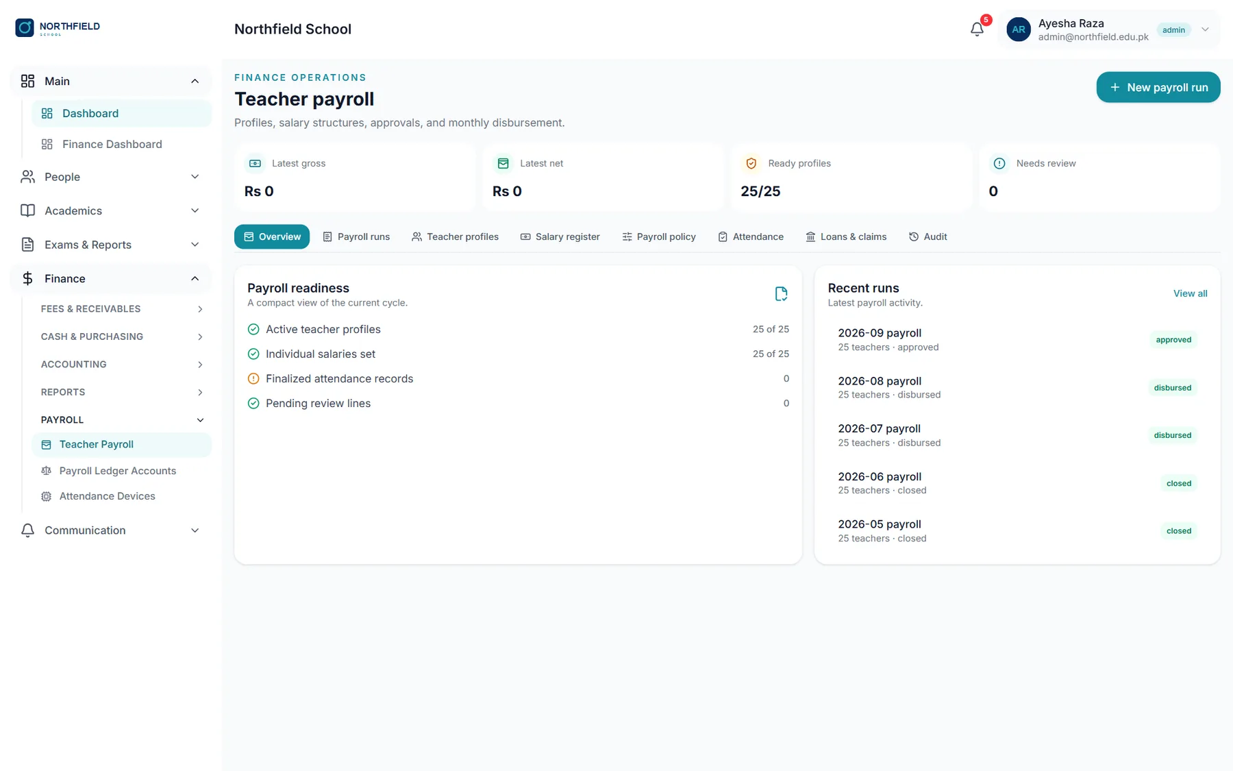Click the Ready profiles shield icon
1233x771 pixels.
751,163
